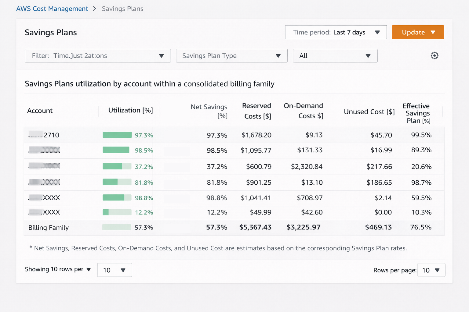This screenshot has height=312, width=469.
Task: Click the 98.7% effective savings cell
Action: (421, 183)
